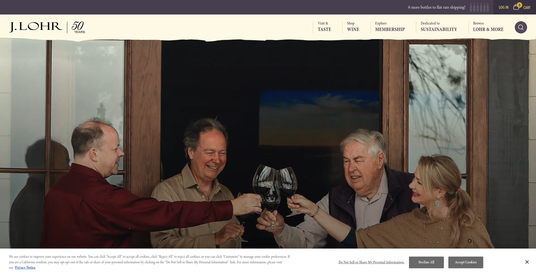Click the flat rate shipping message

[437, 7]
